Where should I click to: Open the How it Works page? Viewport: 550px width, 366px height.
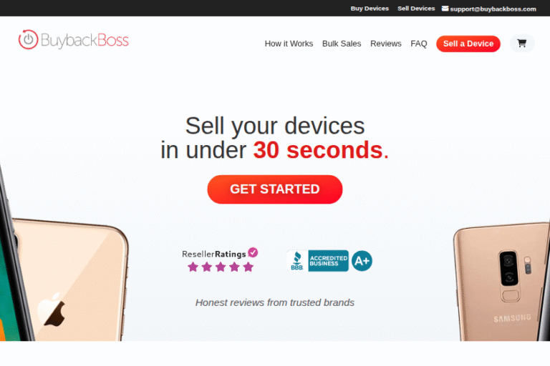coord(289,44)
